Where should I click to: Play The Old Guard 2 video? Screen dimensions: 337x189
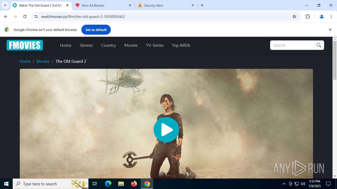click(x=166, y=130)
